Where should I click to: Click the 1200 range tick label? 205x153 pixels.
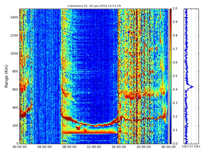14,35
